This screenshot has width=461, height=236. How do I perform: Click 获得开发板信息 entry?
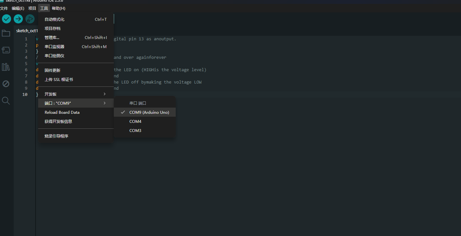(76, 121)
